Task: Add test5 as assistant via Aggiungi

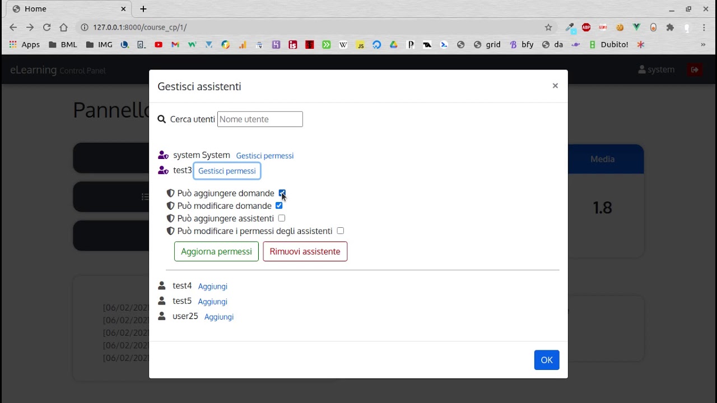Action: point(213,301)
